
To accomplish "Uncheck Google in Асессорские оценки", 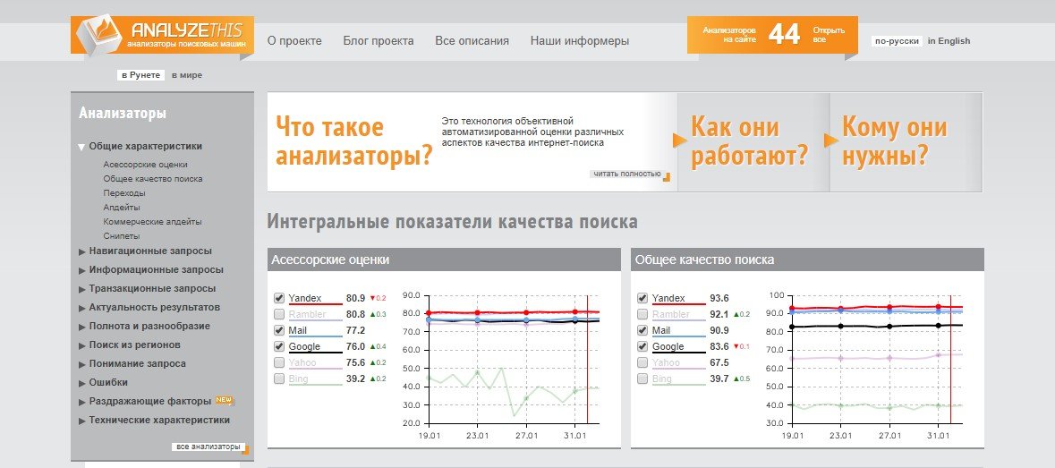I will (x=279, y=346).
